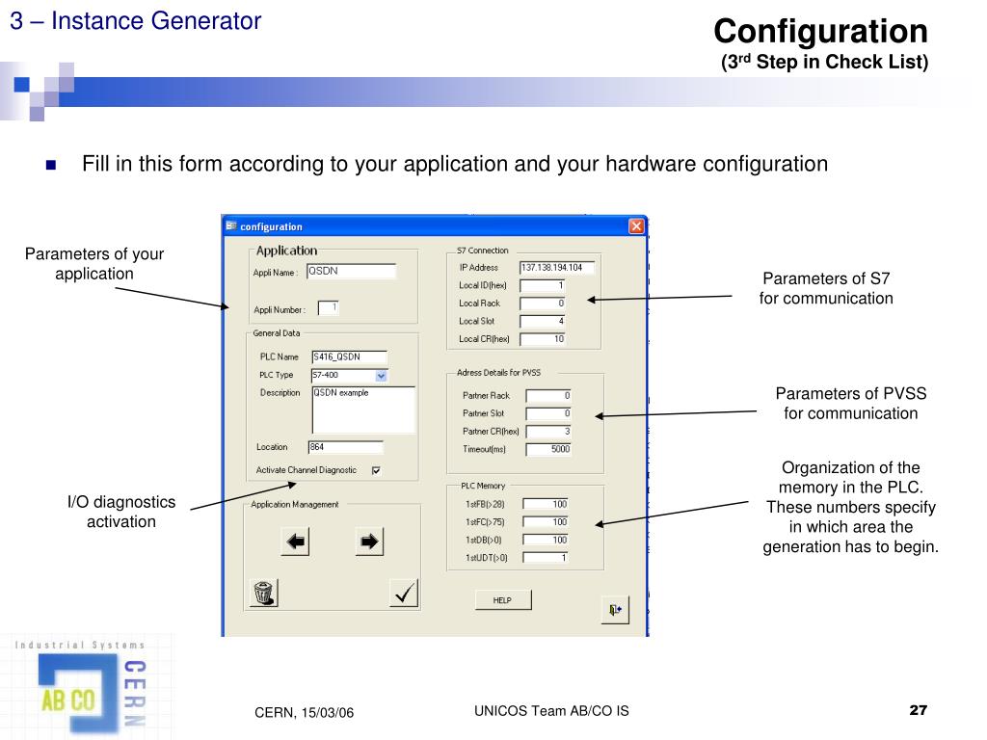The image size is (987, 740).
Task: Click the 'S7 Connection' group label
Action: [x=482, y=251]
